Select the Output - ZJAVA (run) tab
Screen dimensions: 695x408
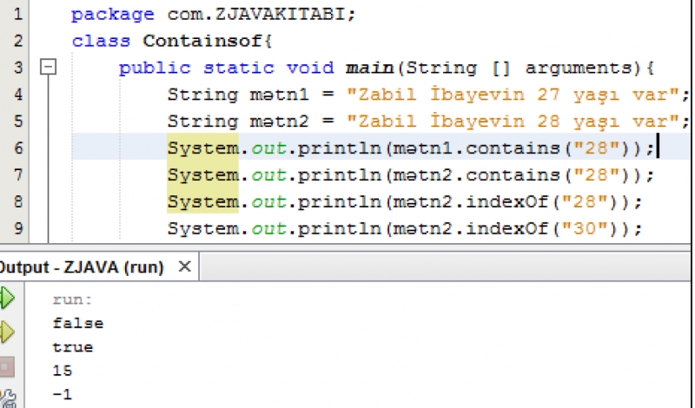coord(81,267)
